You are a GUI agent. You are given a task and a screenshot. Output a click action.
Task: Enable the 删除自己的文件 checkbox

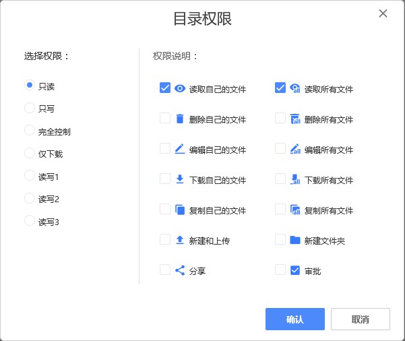165,118
